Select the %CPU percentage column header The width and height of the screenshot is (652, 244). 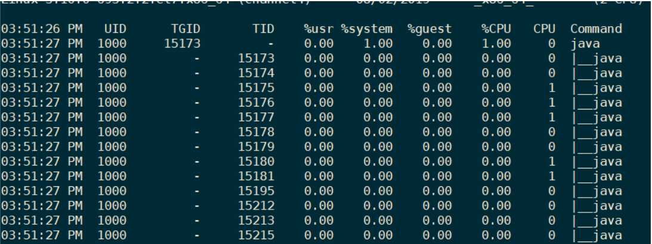click(496, 29)
